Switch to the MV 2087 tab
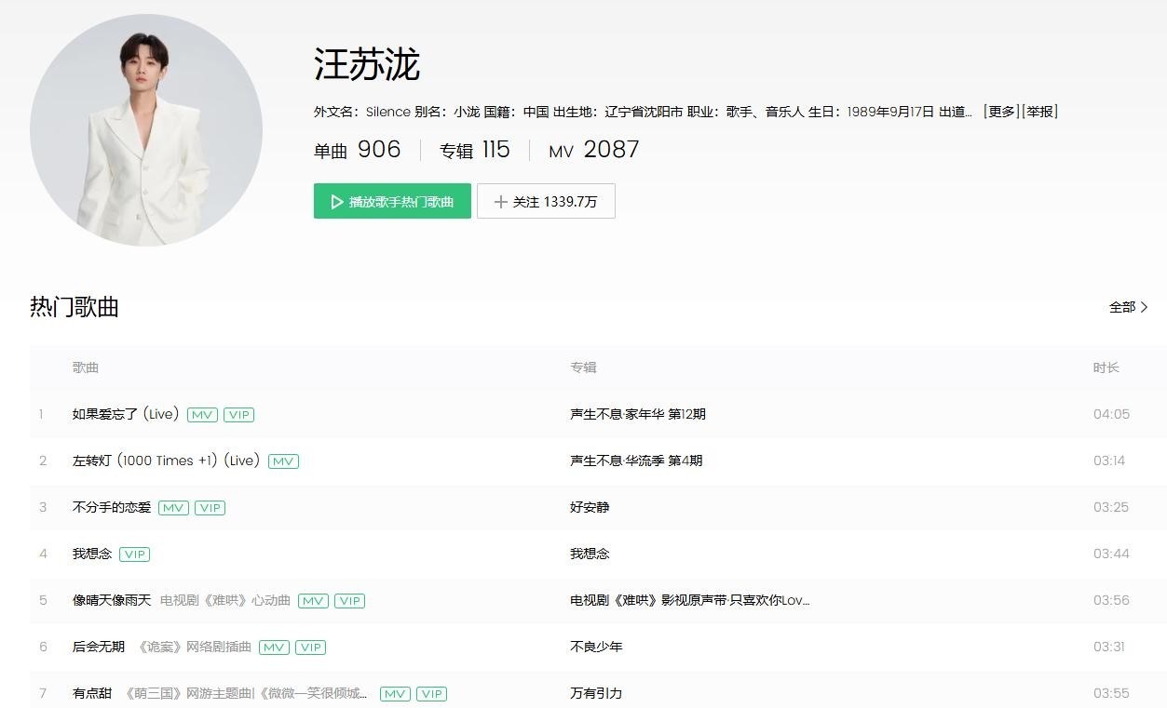 pos(593,150)
